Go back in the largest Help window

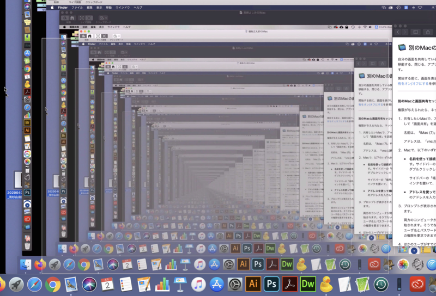pyautogui.click(x=398, y=32)
